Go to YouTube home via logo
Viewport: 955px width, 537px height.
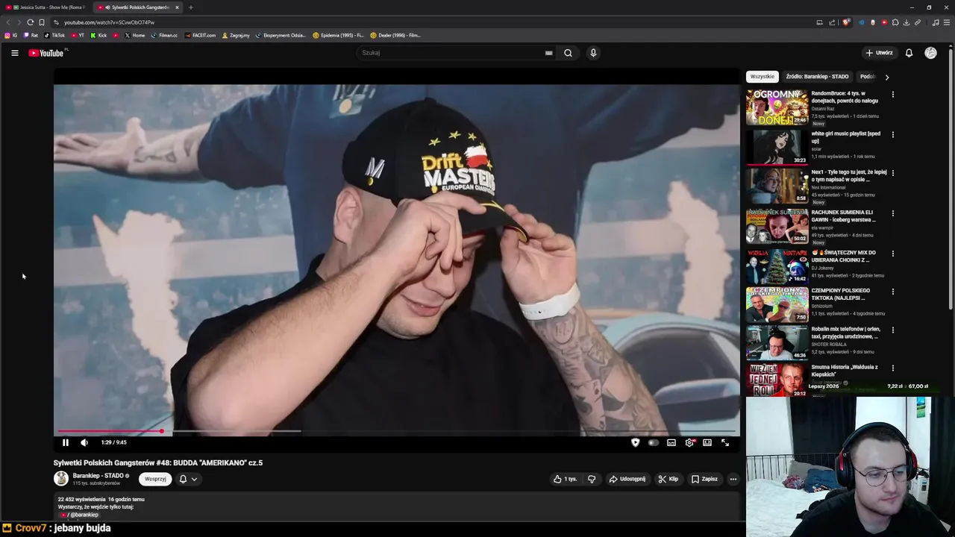(46, 53)
